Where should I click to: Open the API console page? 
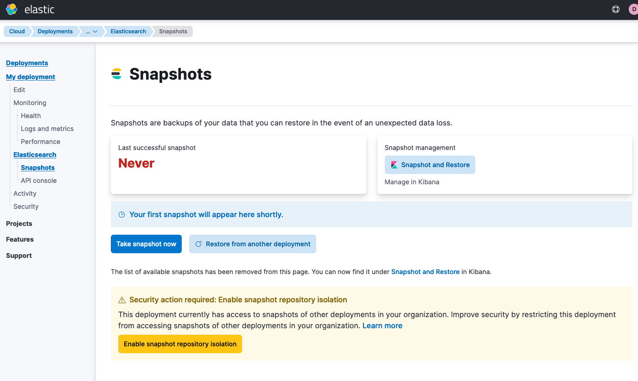coord(38,180)
